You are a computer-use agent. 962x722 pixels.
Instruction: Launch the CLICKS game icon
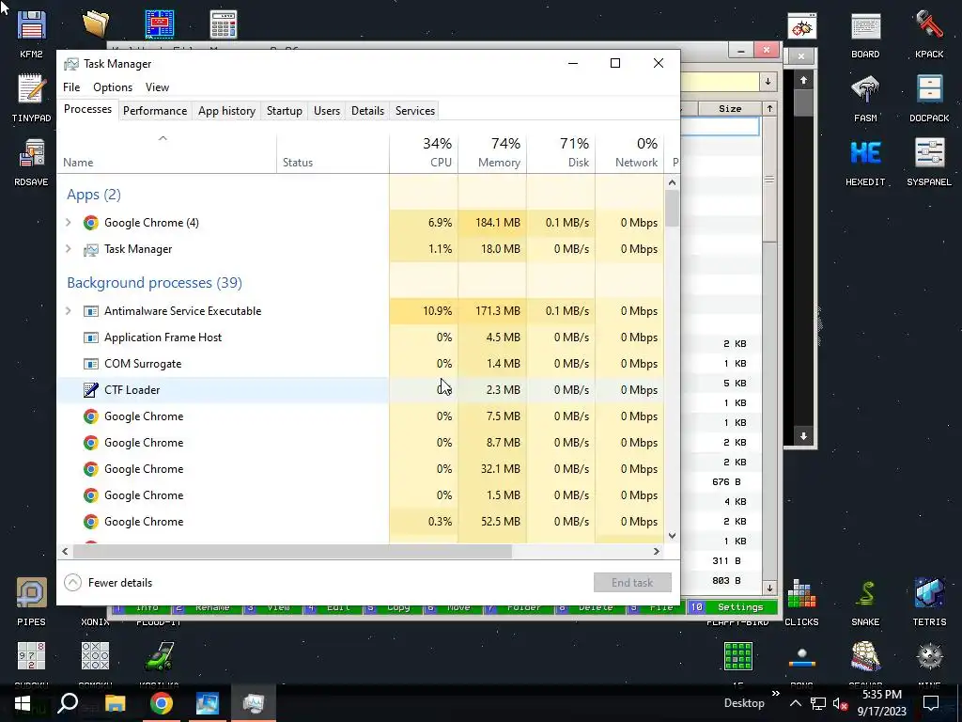[802, 593]
